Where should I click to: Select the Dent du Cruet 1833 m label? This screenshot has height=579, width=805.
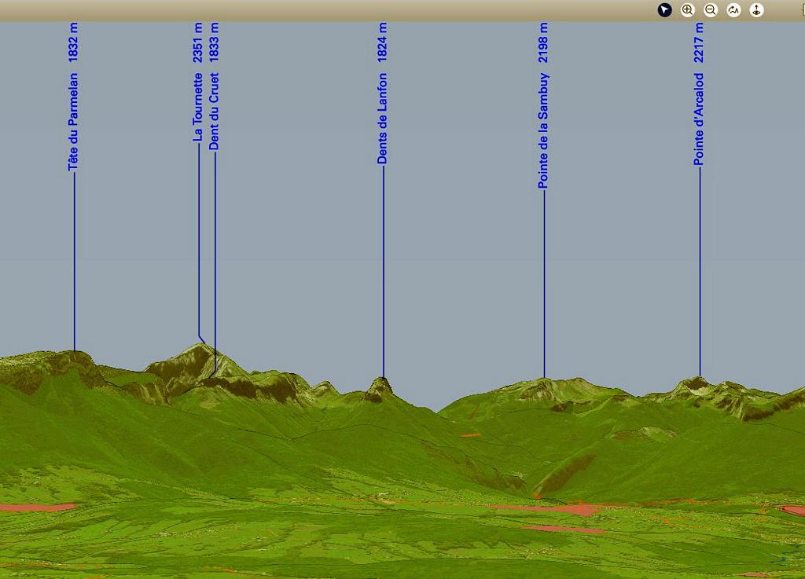pyautogui.click(x=215, y=86)
